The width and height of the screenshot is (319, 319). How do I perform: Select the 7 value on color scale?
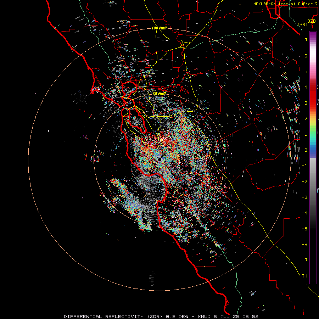pyautogui.click(x=306, y=40)
